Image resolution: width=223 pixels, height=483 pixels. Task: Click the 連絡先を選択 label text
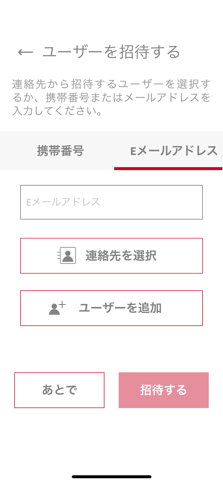tap(121, 256)
